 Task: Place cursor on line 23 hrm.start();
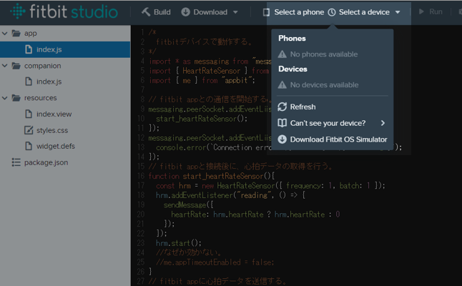click(x=179, y=243)
